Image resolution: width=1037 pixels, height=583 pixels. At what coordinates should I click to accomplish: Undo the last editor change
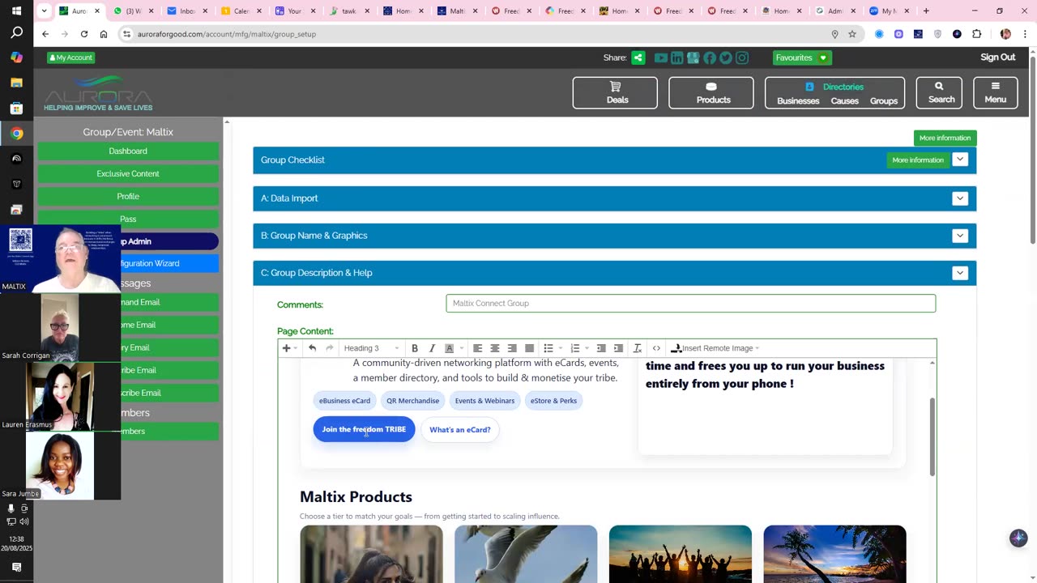click(312, 348)
